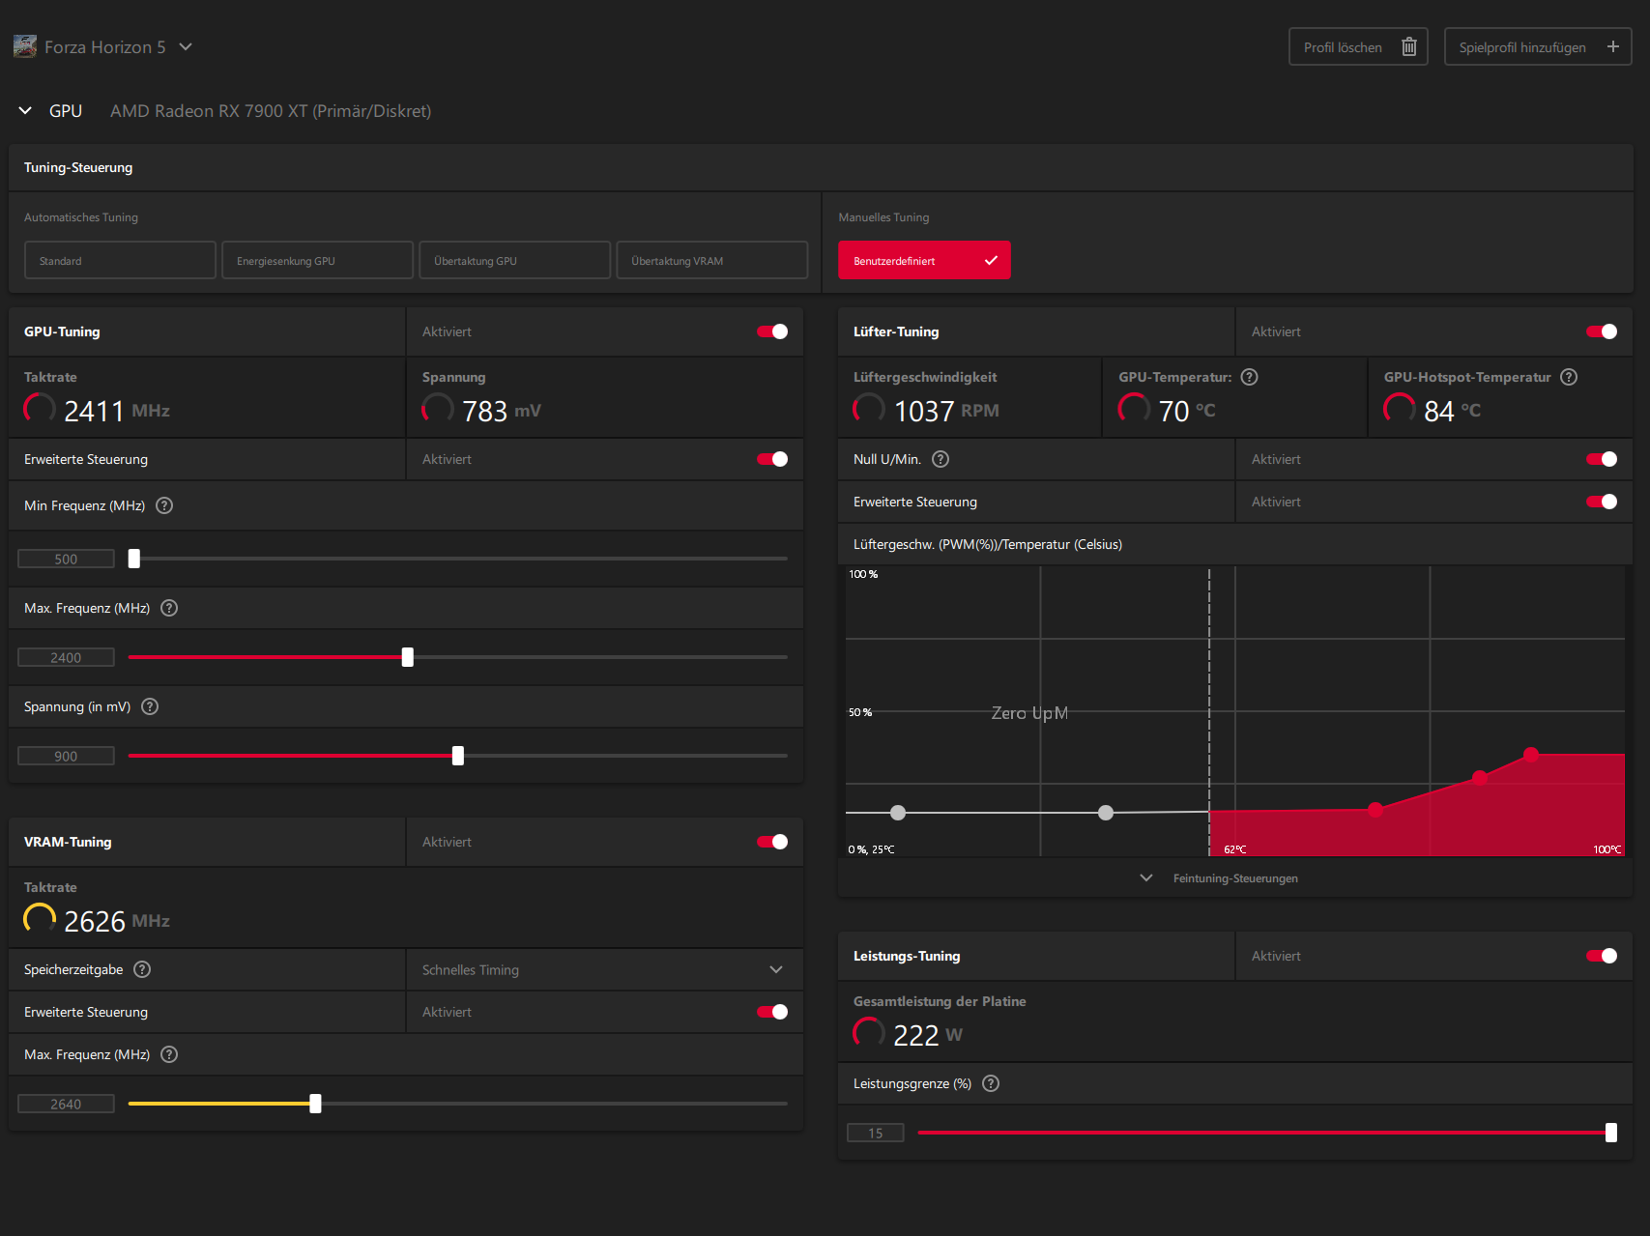Open help icon for Spannung (in mV)
This screenshot has height=1236, width=1650.
(x=150, y=706)
